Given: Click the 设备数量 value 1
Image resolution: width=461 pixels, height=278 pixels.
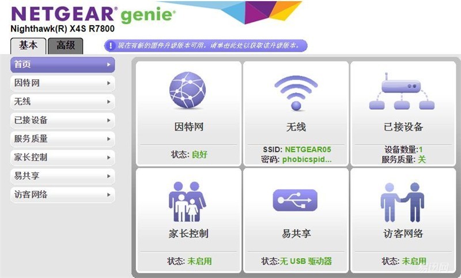Looking at the screenshot, I should click(421, 149).
